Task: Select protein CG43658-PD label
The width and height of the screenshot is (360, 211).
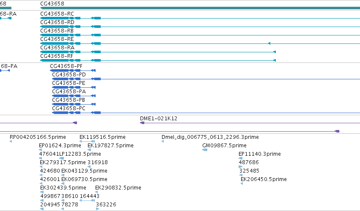Action: click(69, 75)
